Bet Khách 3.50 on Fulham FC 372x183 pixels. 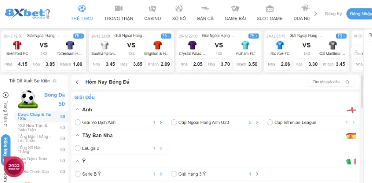[246, 64]
